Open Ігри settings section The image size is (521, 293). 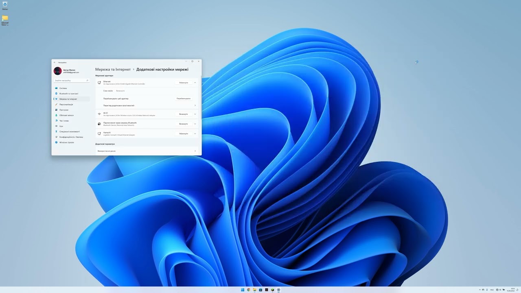72,126
